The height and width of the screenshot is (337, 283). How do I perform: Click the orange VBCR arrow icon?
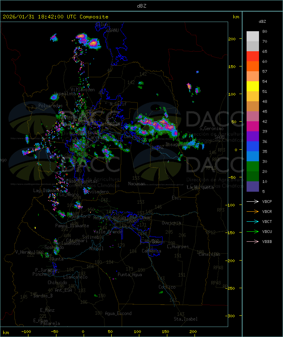point(253,211)
